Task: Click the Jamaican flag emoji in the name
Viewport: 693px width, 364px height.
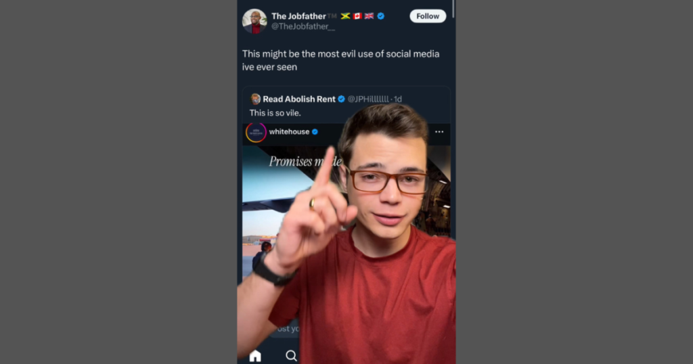Action: [x=345, y=16]
